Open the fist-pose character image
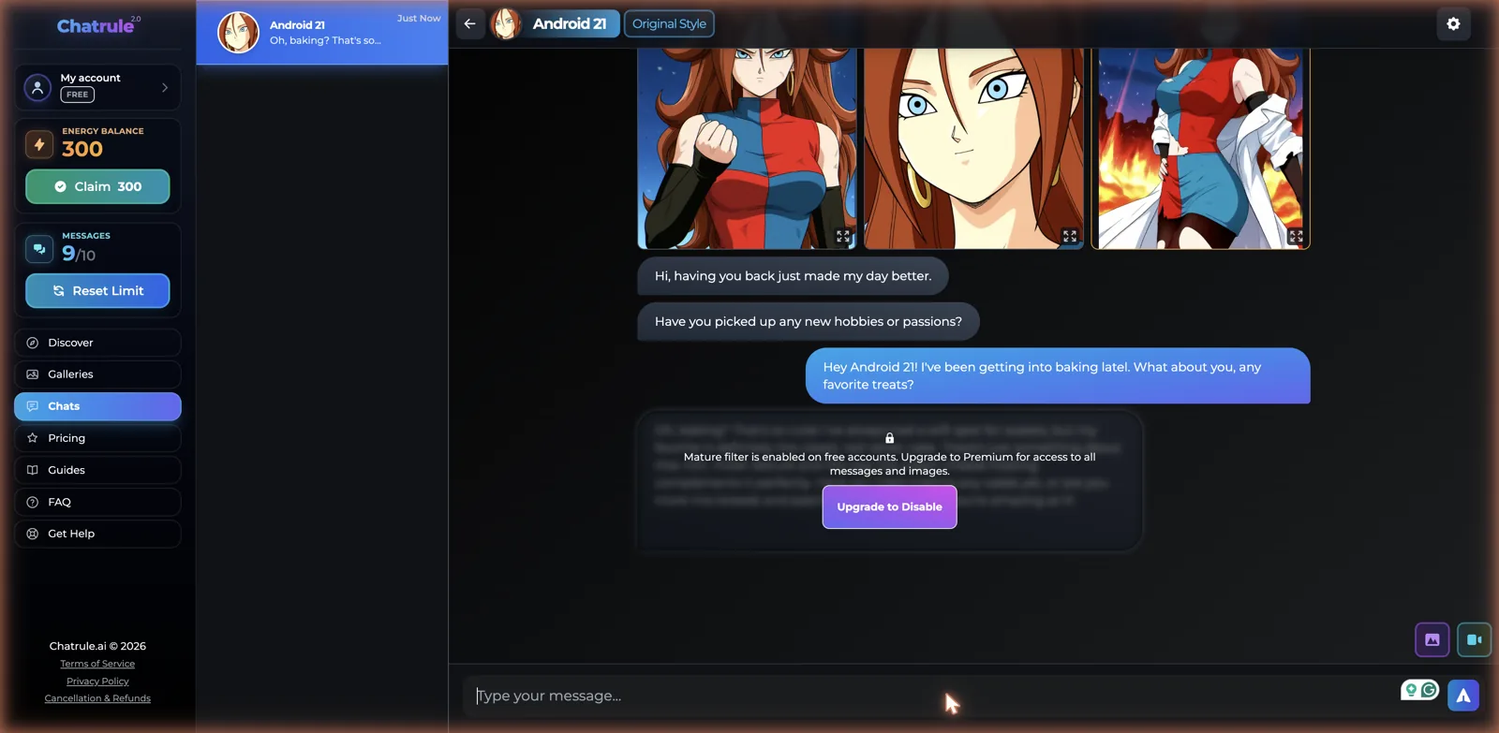The height and width of the screenshot is (733, 1499). 747,148
